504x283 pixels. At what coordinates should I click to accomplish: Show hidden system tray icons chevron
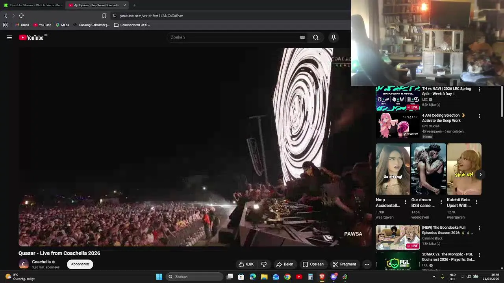(x=434, y=277)
